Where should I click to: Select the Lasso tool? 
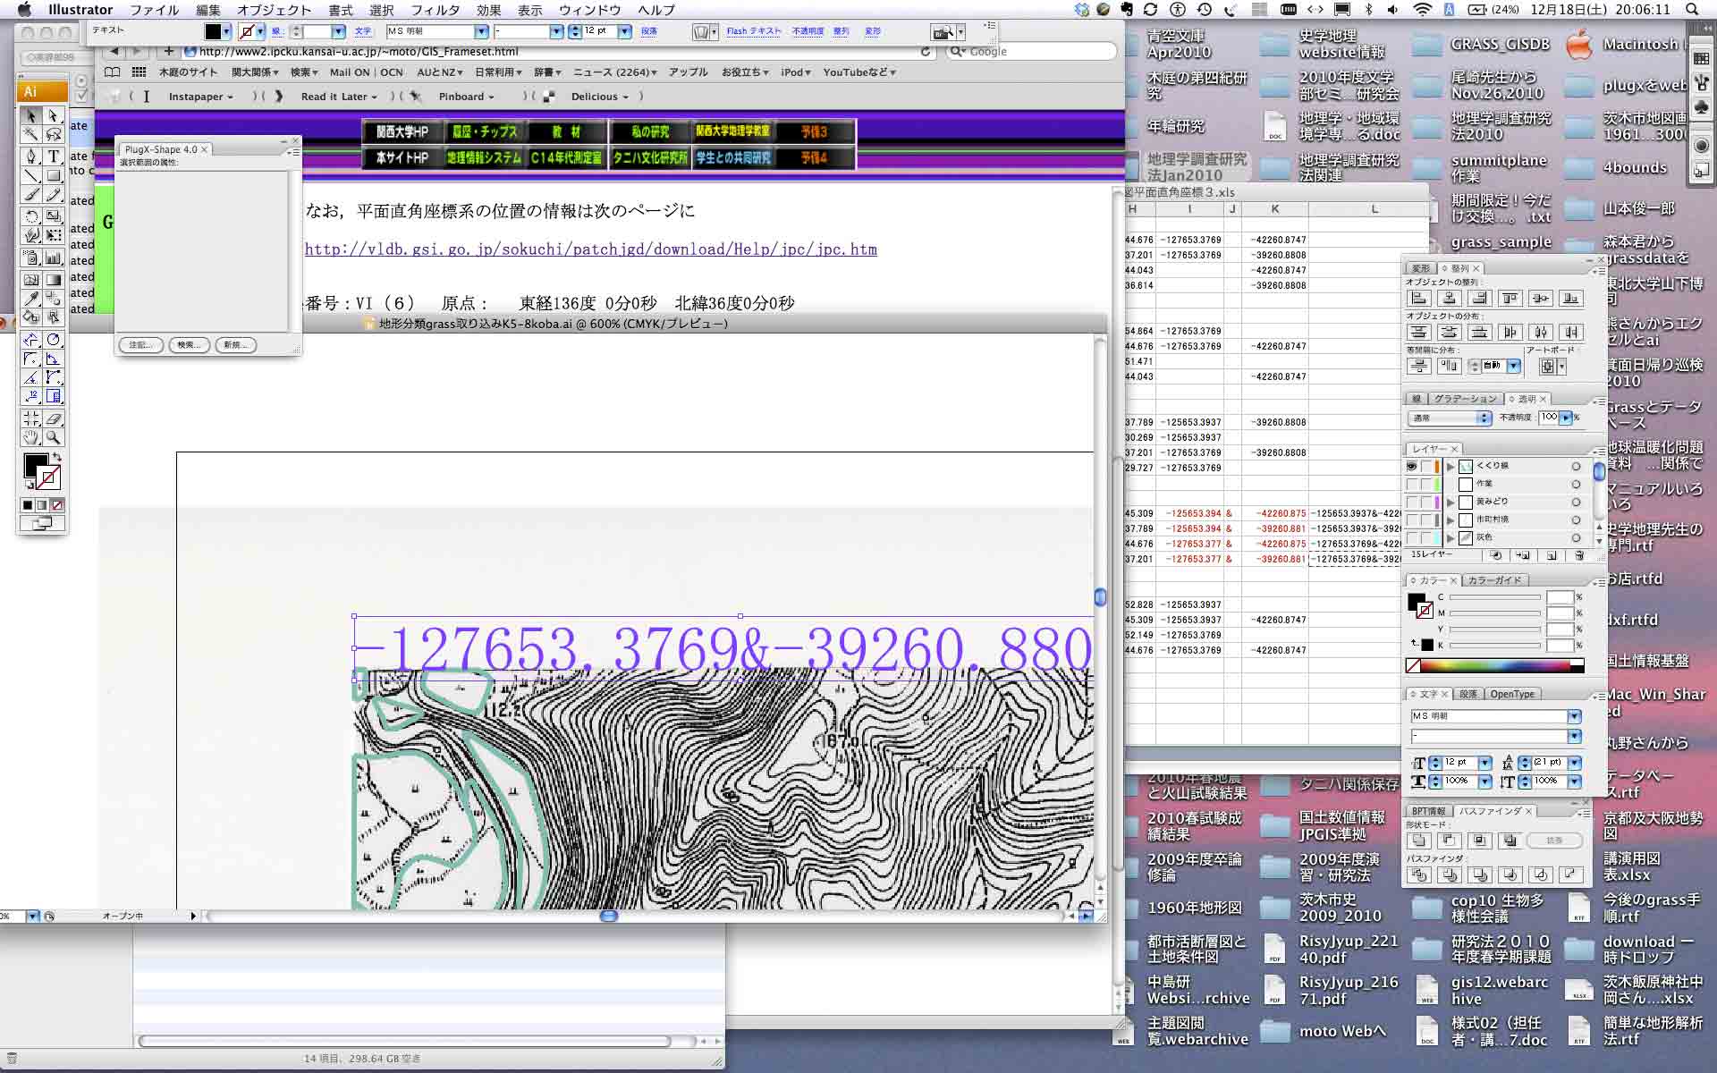coord(54,134)
